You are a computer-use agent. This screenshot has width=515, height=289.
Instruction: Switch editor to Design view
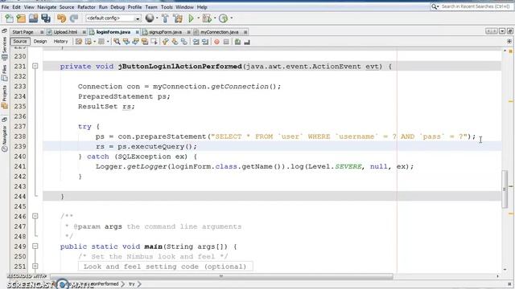pyautogui.click(x=40, y=41)
